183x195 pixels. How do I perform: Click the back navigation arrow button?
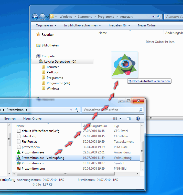35,17
